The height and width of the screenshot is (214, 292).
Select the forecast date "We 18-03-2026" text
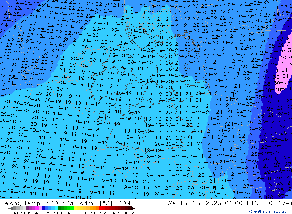[194, 203]
